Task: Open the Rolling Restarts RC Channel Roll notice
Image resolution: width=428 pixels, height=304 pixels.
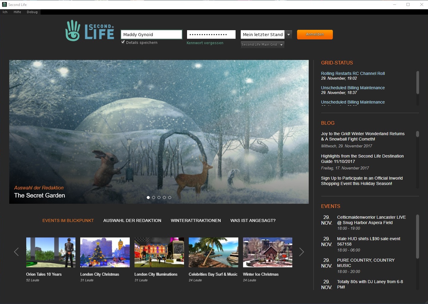Action: [x=353, y=73]
